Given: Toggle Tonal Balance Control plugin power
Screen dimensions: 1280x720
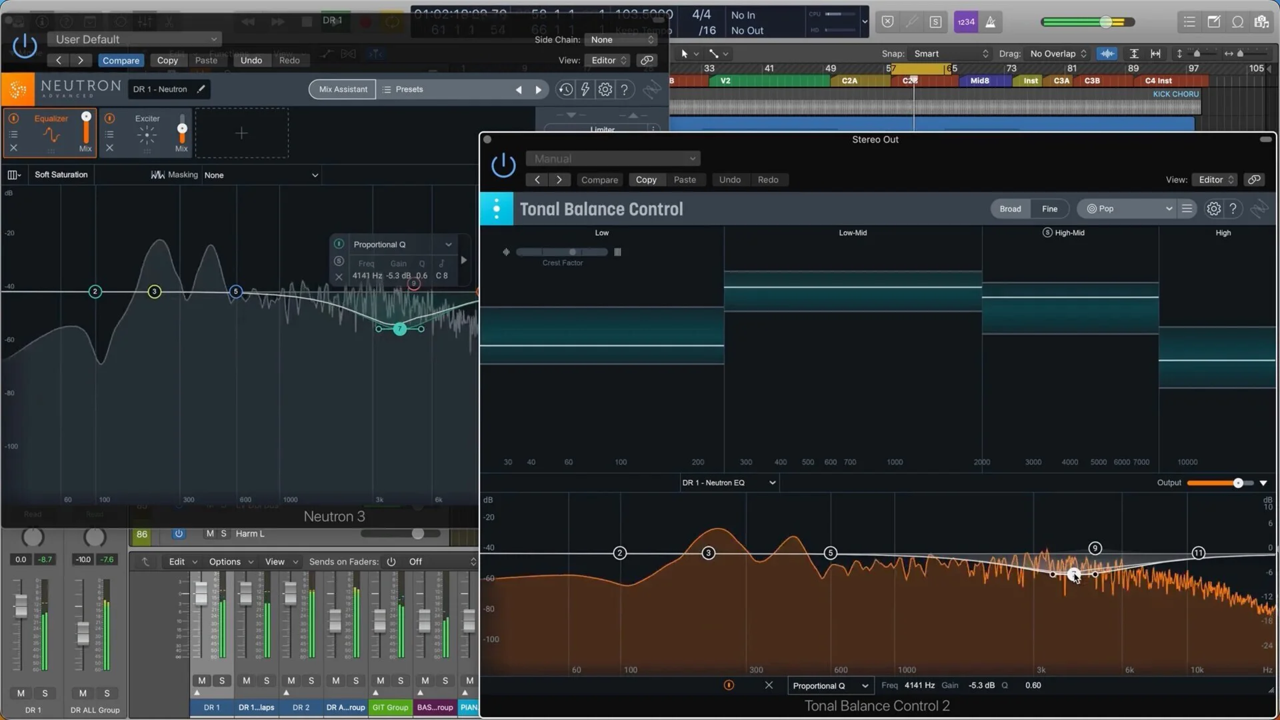Looking at the screenshot, I should pyautogui.click(x=503, y=165).
